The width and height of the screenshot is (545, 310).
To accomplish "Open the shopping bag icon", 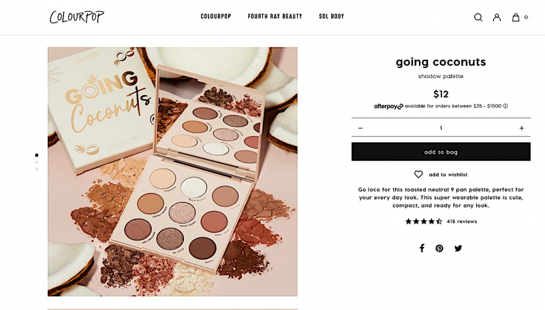I will [x=516, y=18].
